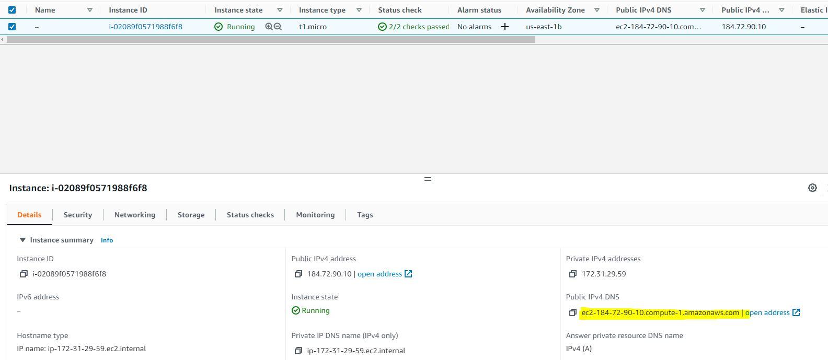The height and width of the screenshot is (360, 828).
Task: Open the Networking tab
Action: pos(134,215)
